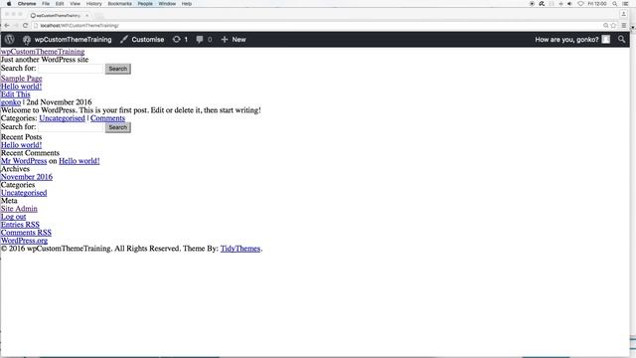
Task: Click the Customise paintbrush icon
Action: click(124, 40)
